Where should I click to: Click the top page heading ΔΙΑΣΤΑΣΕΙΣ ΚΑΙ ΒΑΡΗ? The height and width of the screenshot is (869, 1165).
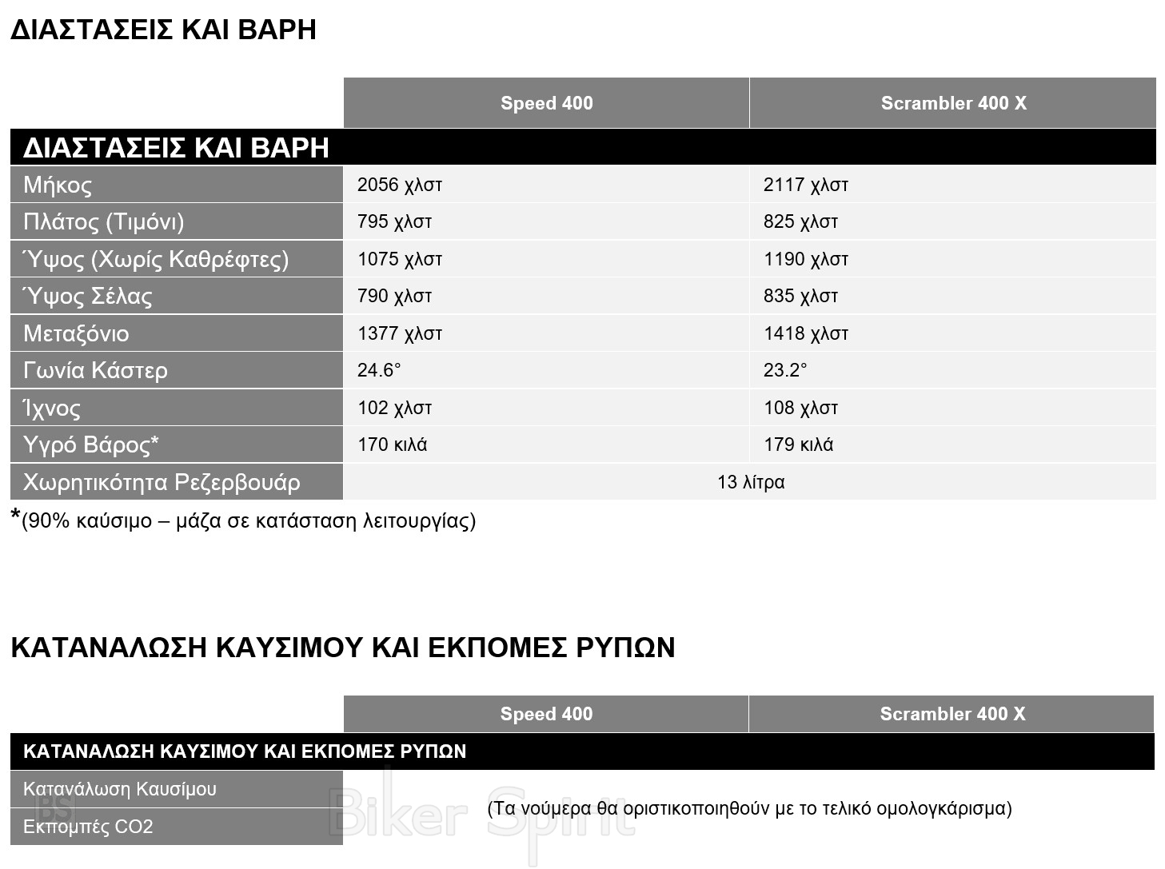pos(163,30)
